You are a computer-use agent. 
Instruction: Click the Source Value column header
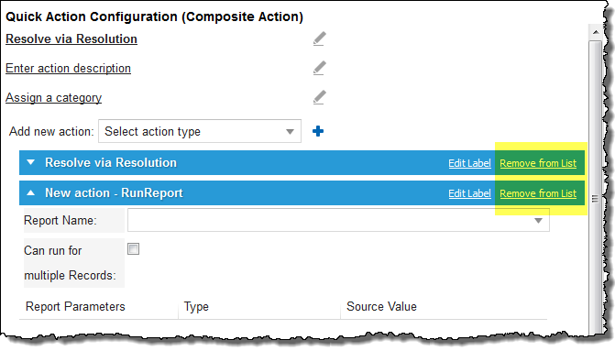pos(381,306)
